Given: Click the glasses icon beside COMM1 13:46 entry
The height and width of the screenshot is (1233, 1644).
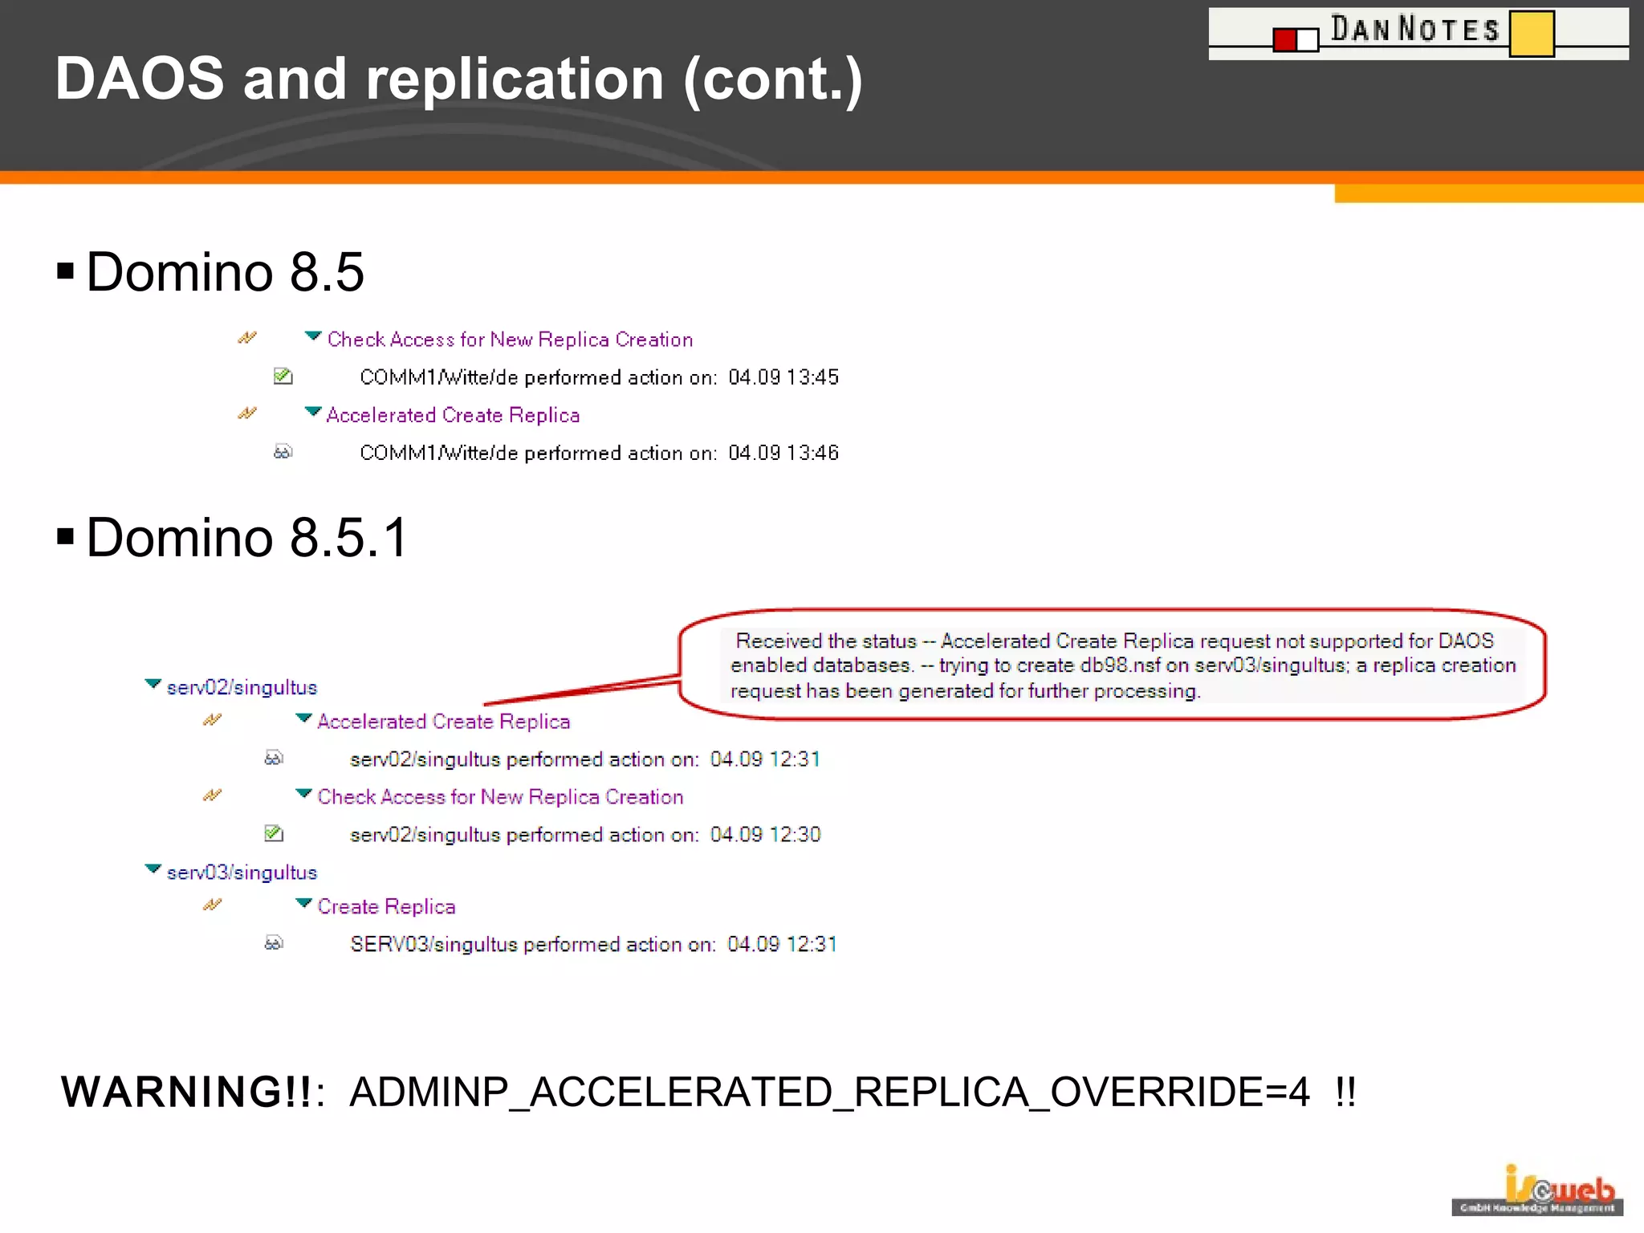Looking at the screenshot, I should click(283, 452).
